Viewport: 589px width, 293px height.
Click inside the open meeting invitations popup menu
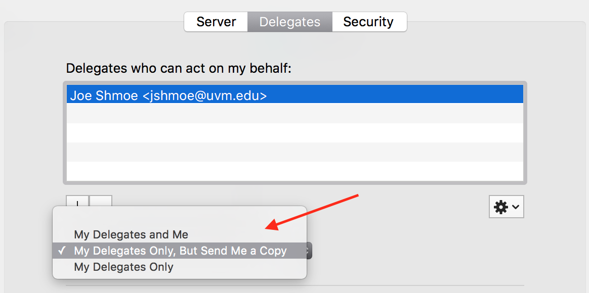180,241
